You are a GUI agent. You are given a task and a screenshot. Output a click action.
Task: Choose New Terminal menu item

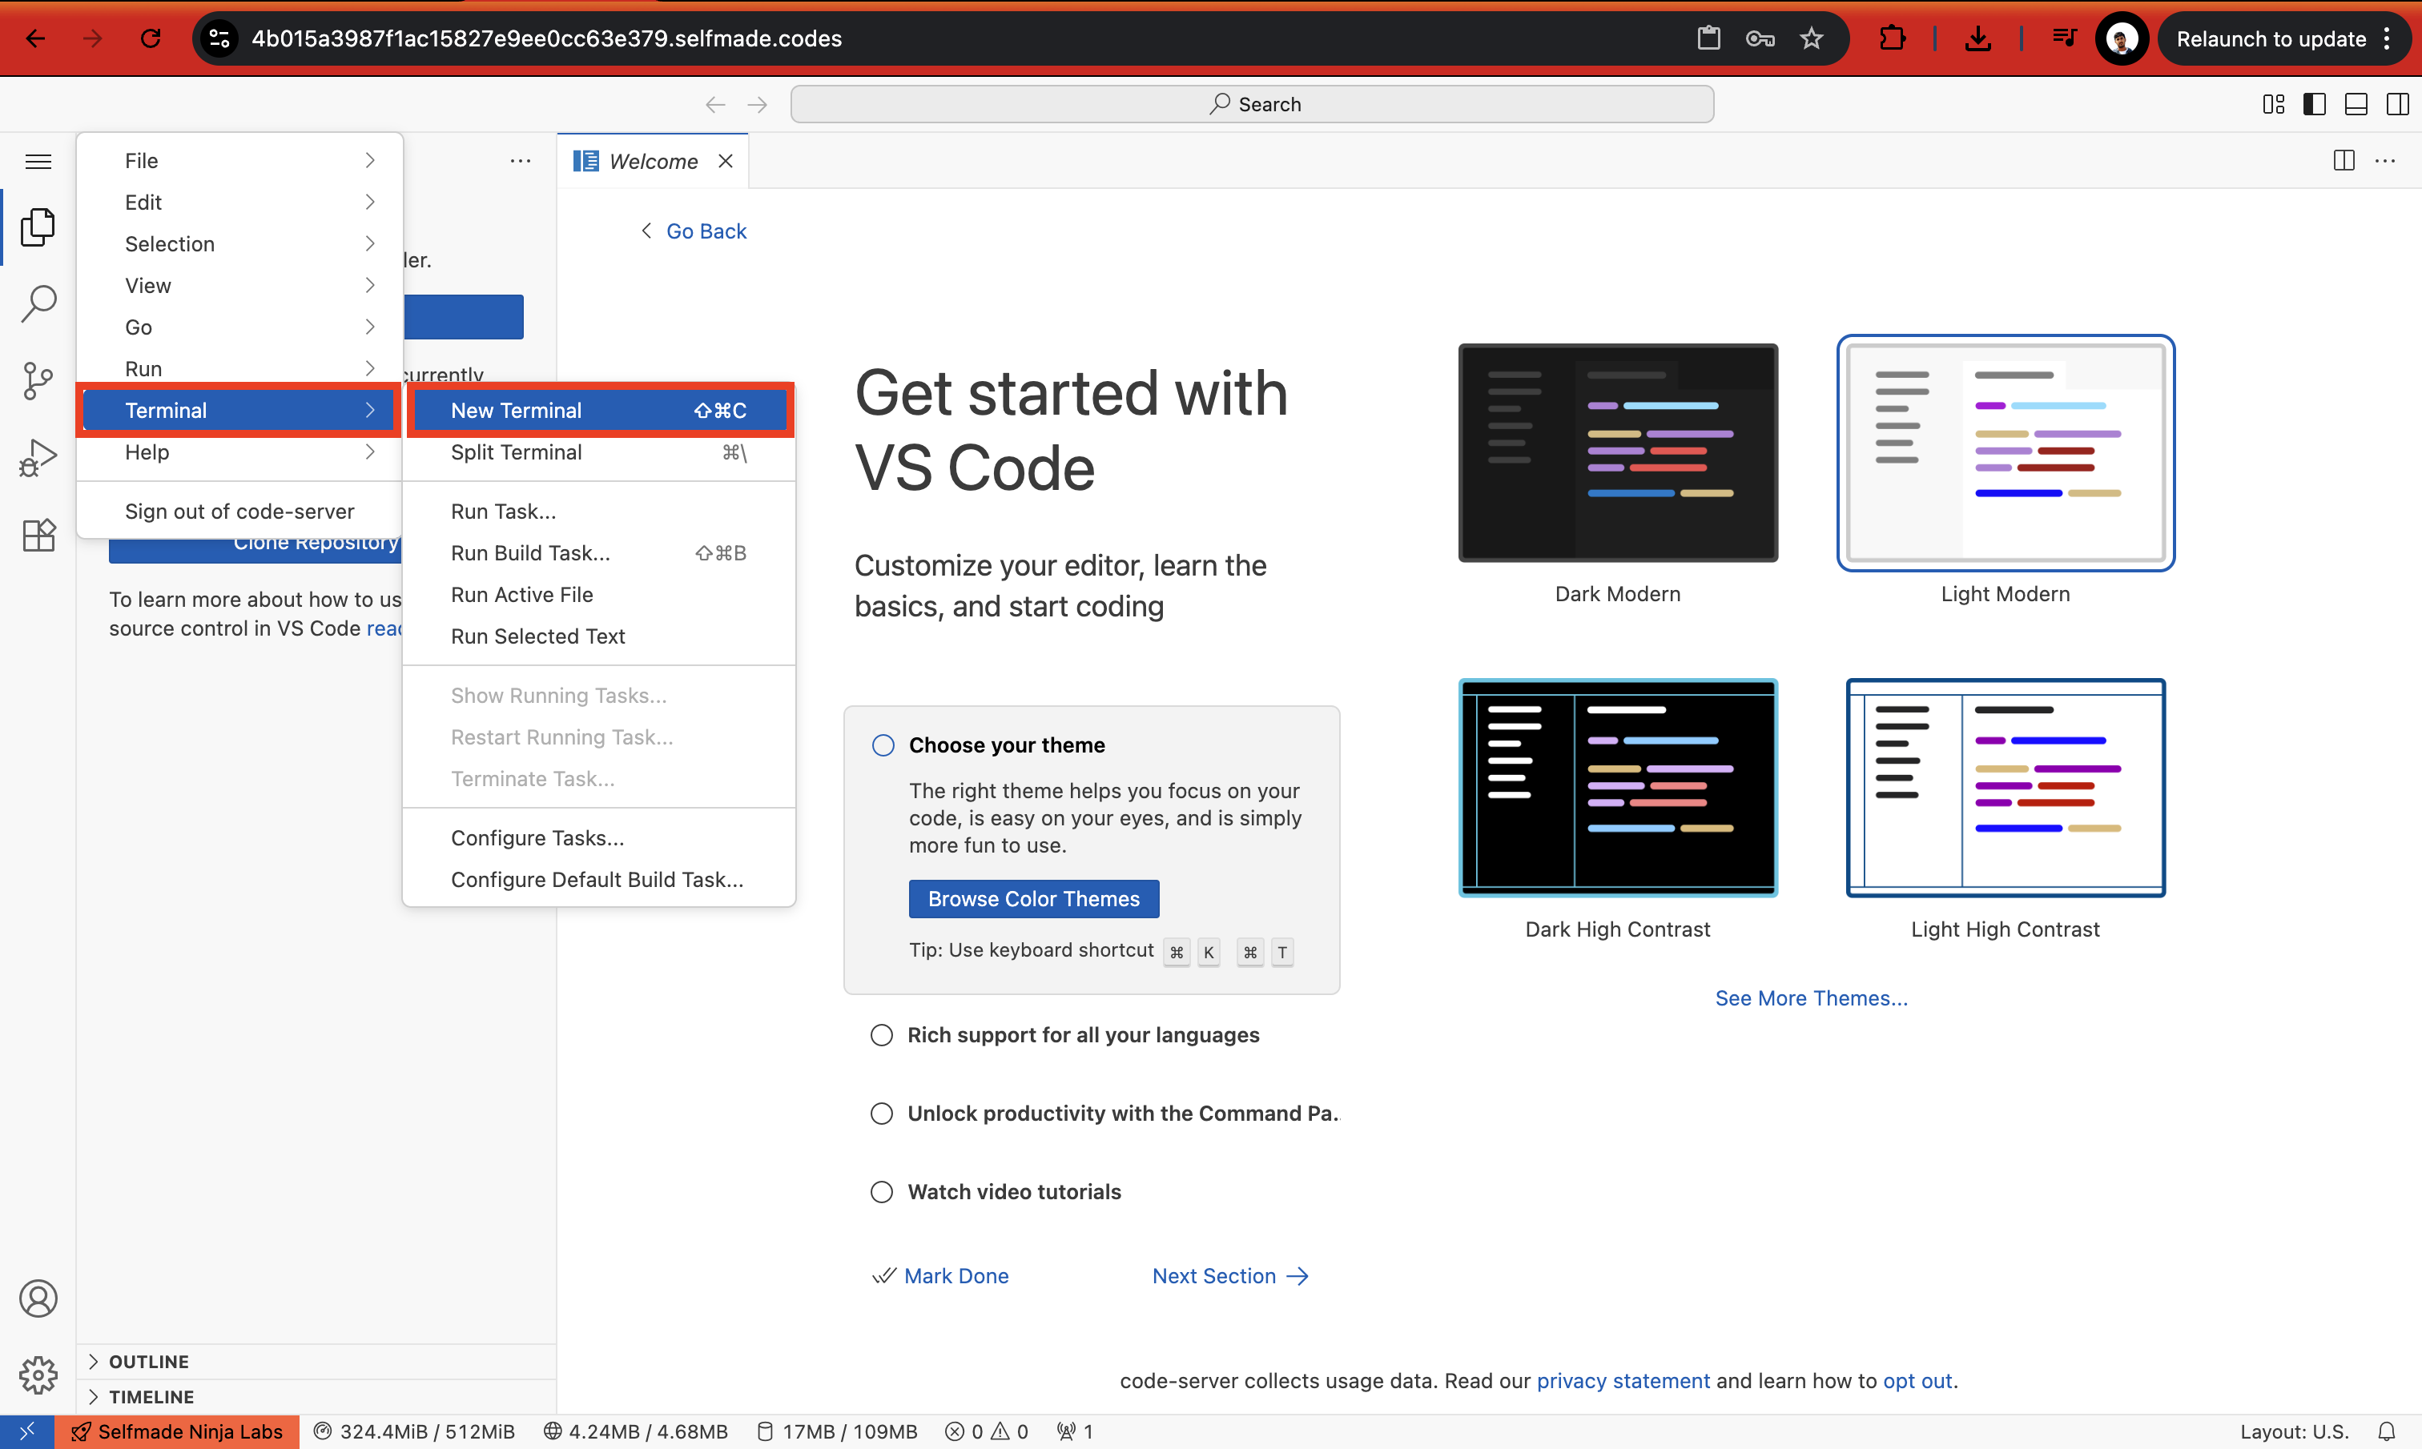598,410
